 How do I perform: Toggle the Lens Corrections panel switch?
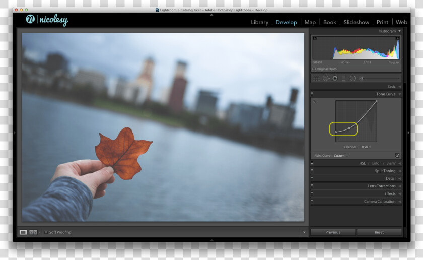[x=312, y=186]
